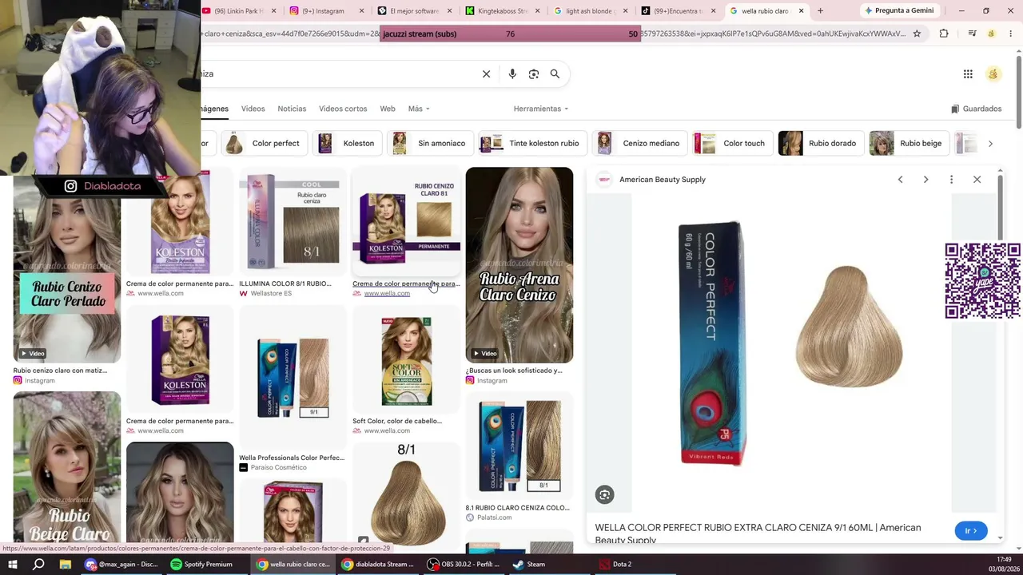Filter results by 'Koleston' chip
The height and width of the screenshot is (575, 1023).
[347, 143]
